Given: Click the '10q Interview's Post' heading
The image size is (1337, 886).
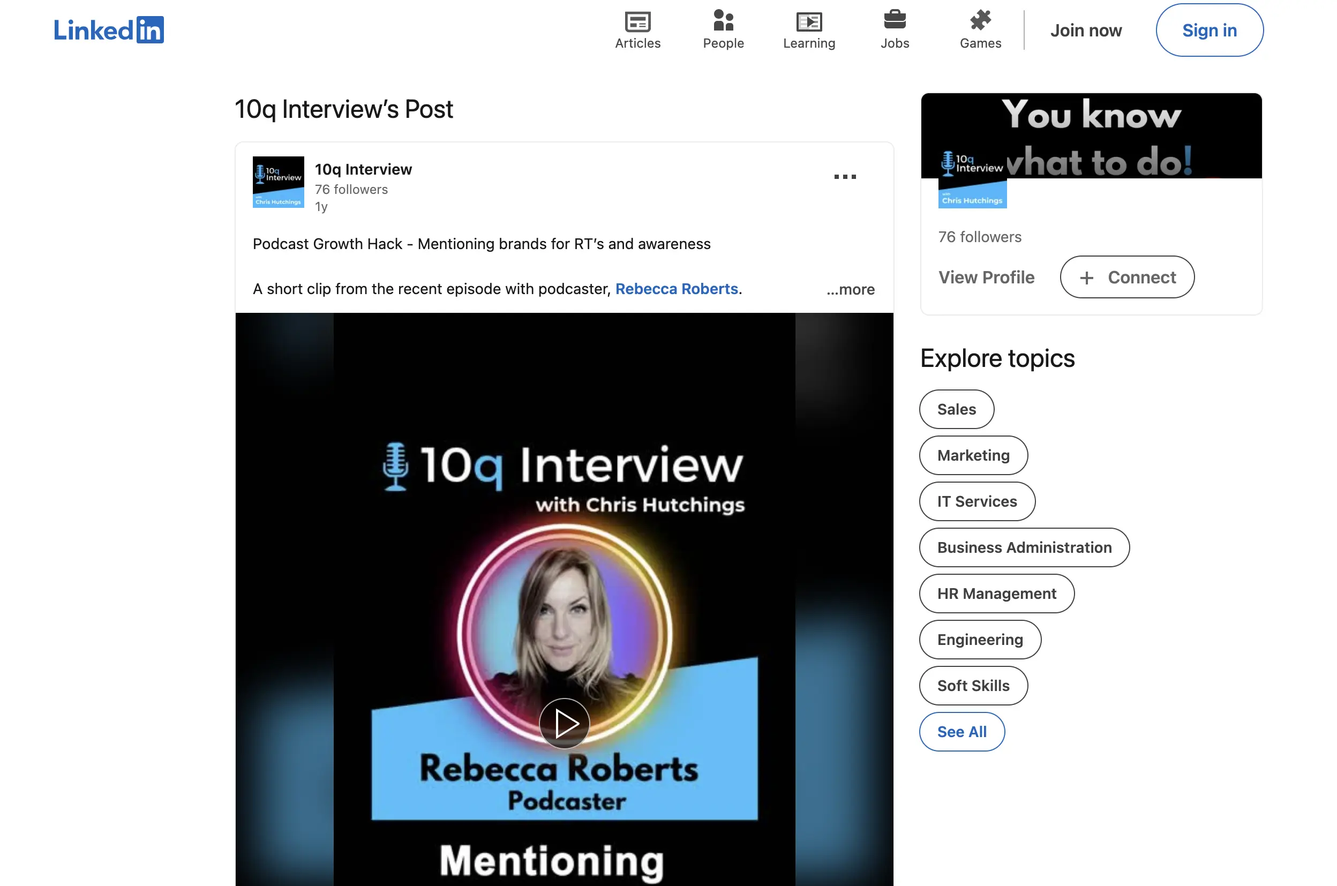Looking at the screenshot, I should 343,109.
